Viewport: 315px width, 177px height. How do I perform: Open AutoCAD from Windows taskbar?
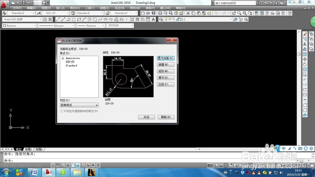(49, 172)
